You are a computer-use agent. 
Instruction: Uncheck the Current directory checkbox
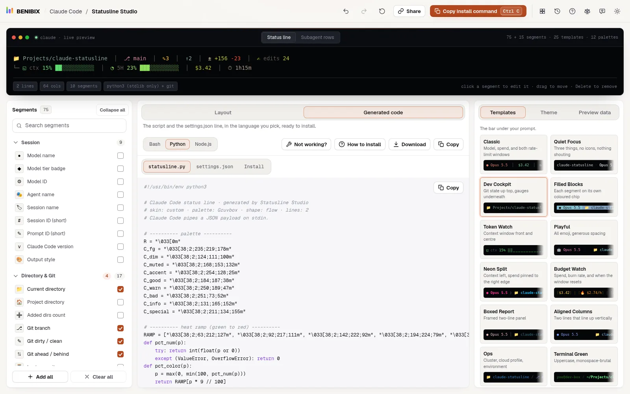click(120, 289)
